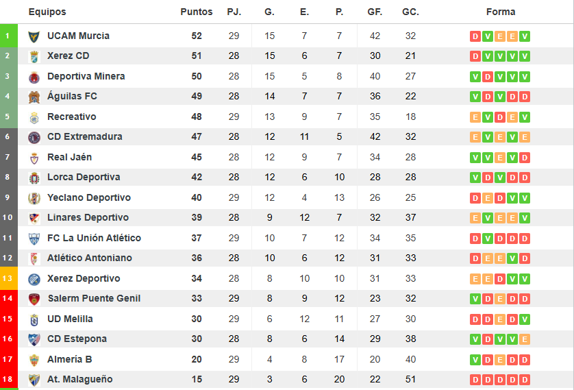Click the Deportiva Minera crest icon
The height and width of the screenshot is (390, 574).
coord(34,77)
